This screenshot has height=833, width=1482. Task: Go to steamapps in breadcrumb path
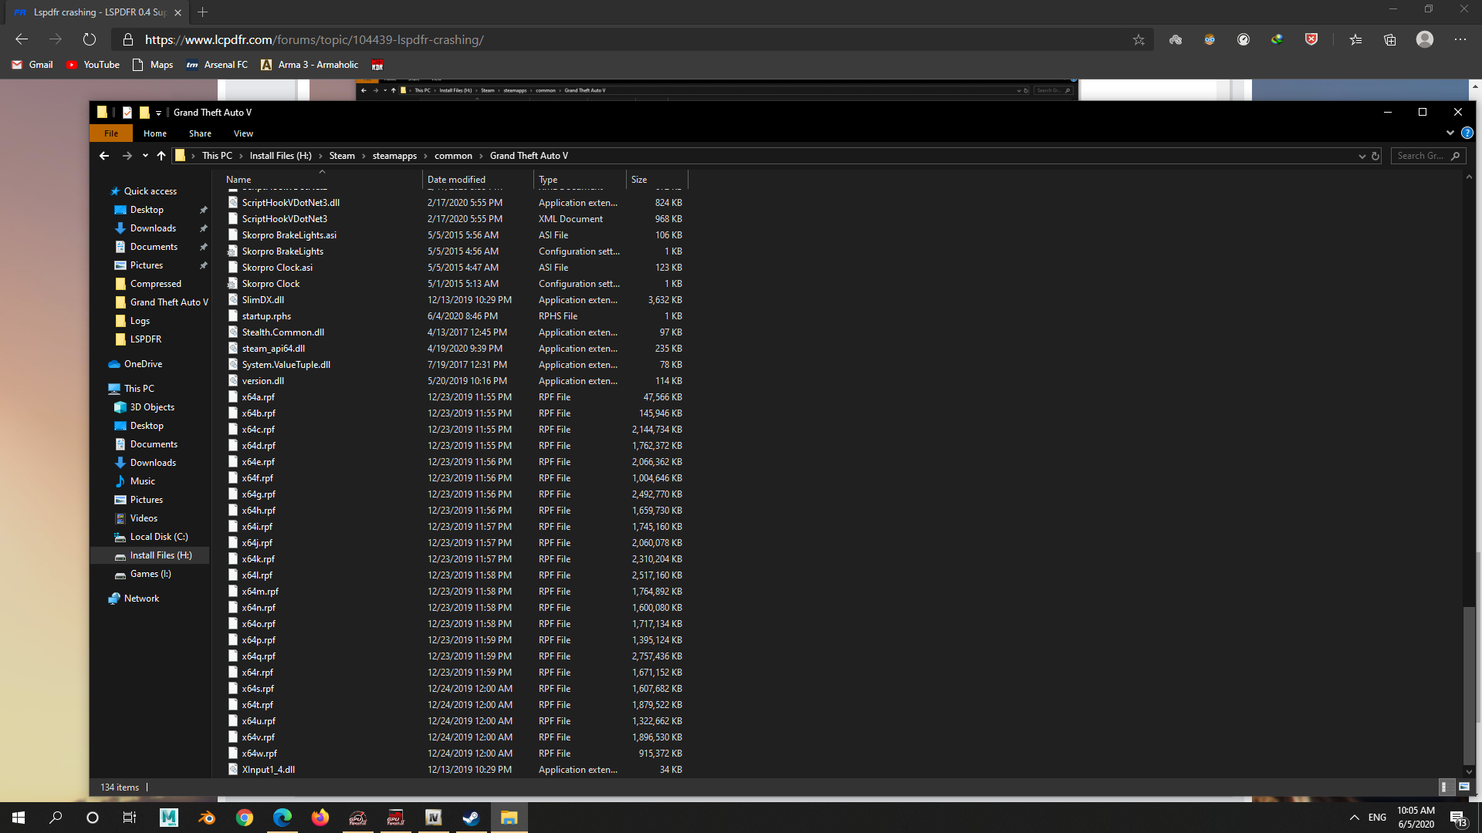394,156
